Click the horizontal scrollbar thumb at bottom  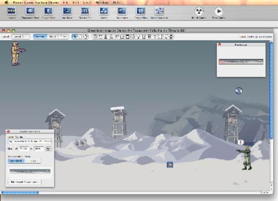[x=20, y=193]
